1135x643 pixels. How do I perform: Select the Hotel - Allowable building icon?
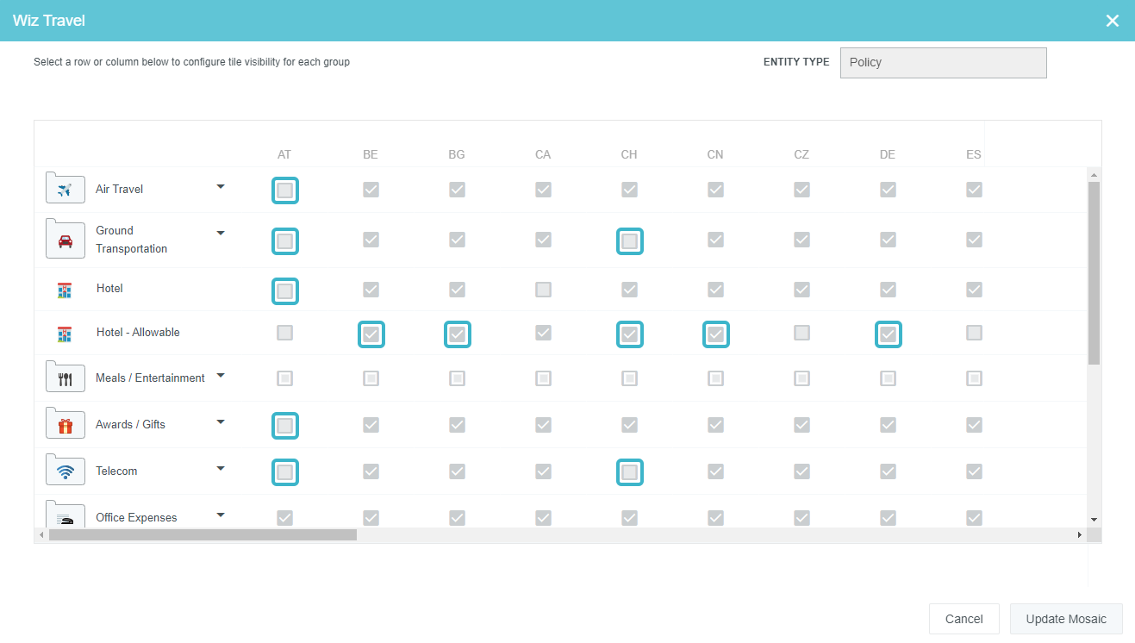coord(65,334)
